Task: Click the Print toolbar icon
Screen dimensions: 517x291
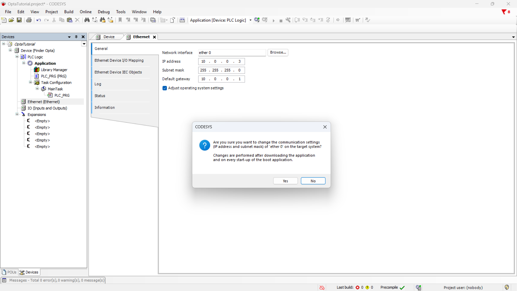Action: 29,20
